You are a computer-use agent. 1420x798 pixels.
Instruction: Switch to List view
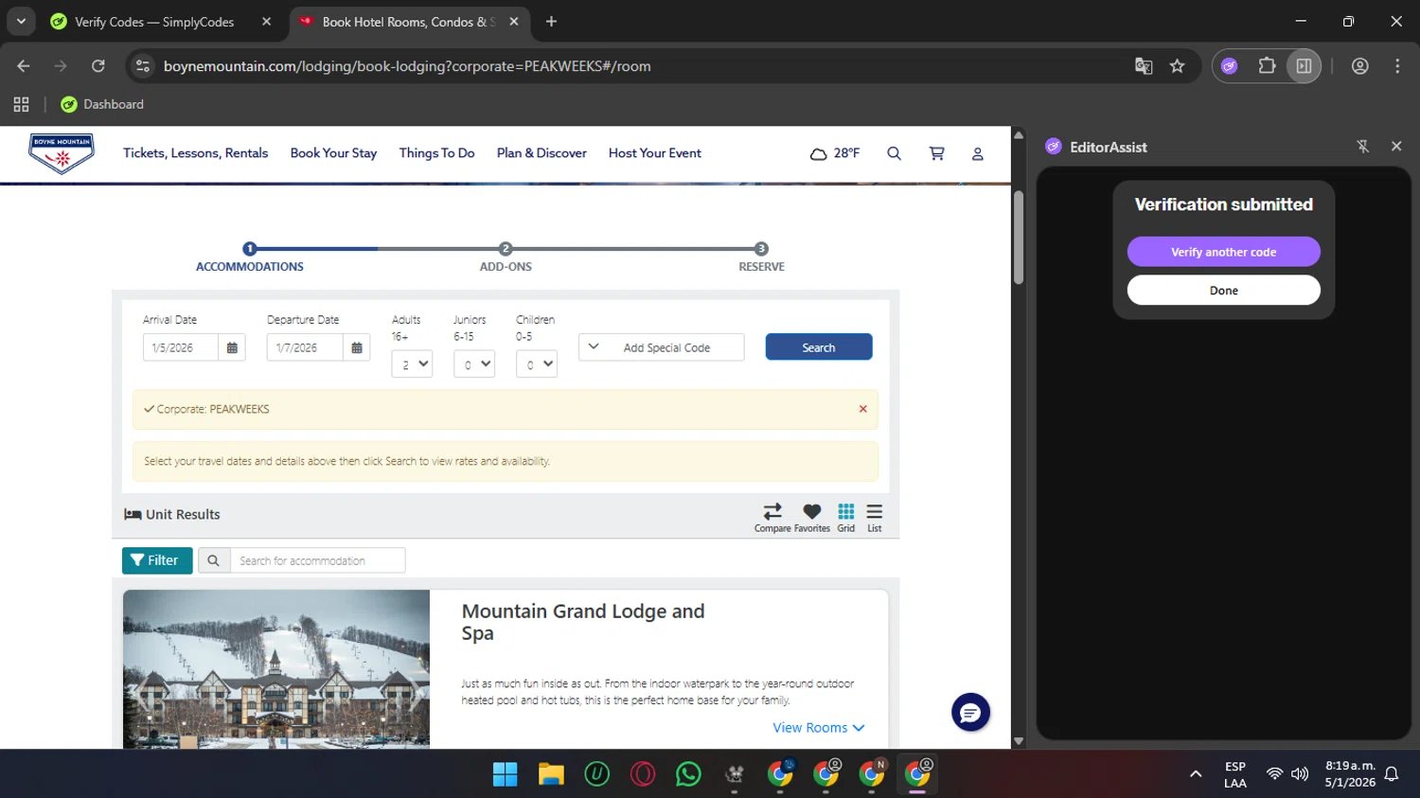pos(875,518)
